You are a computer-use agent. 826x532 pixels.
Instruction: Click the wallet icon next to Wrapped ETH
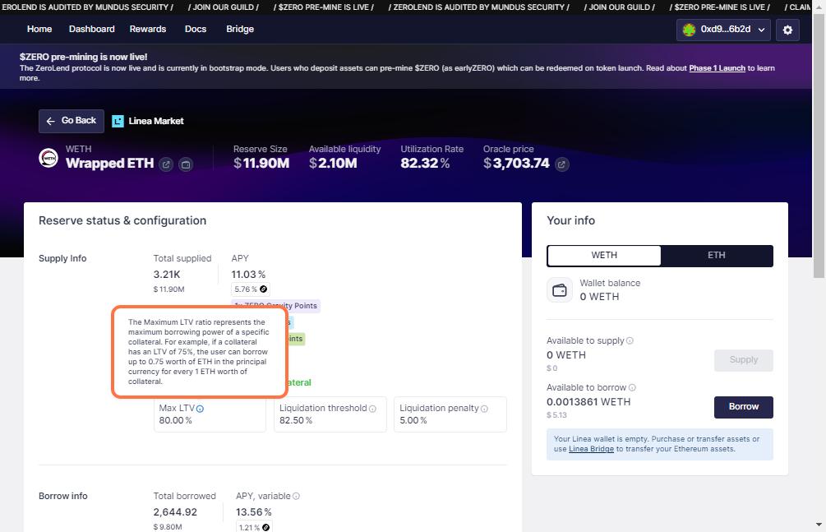tap(186, 164)
